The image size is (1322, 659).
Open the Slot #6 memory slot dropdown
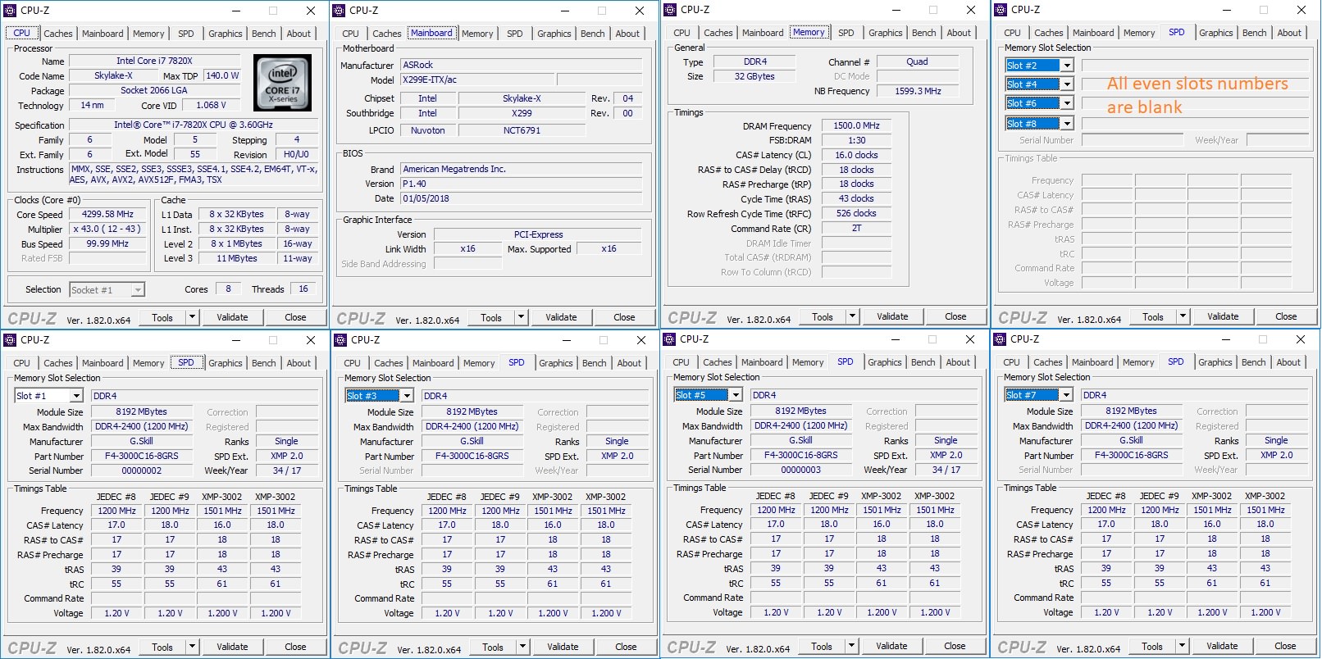tap(1067, 103)
